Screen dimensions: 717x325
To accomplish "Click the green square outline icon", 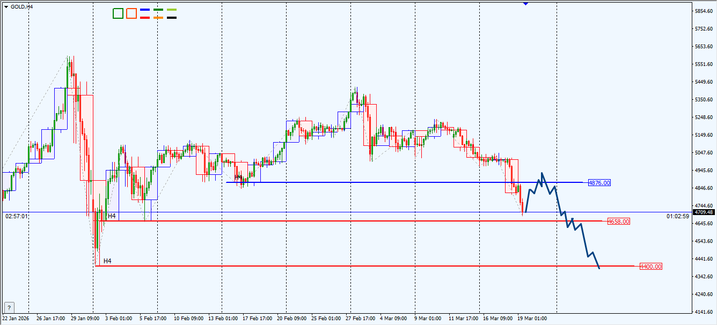I will [x=118, y=13].
